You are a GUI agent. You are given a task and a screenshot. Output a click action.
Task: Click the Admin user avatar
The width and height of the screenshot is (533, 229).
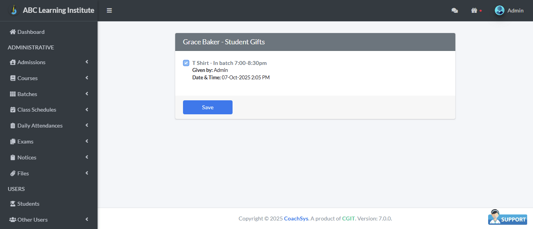tap(499, 10)
